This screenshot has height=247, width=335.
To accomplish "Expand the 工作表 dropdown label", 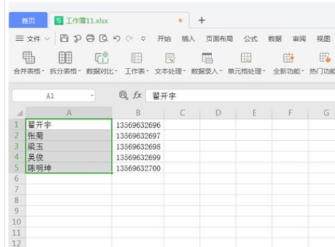I will [137, 71].
